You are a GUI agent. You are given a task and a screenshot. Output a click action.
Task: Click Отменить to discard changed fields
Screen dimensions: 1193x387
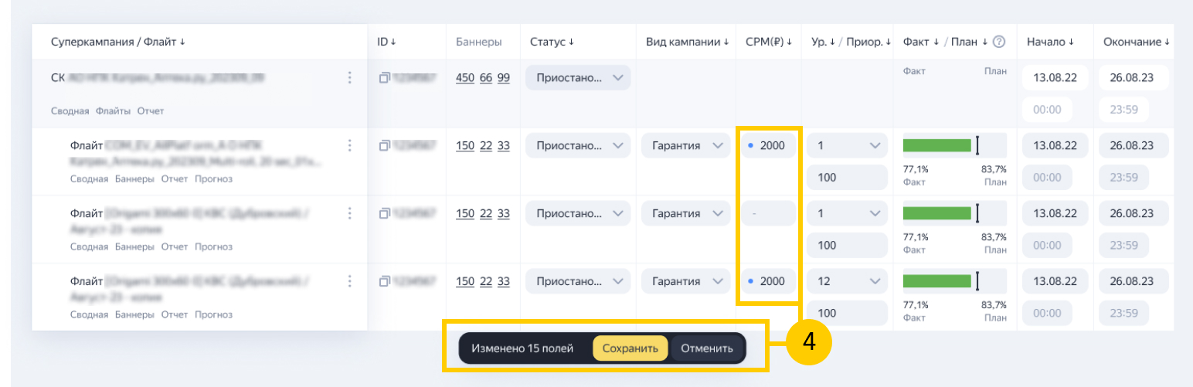[706, 348]
